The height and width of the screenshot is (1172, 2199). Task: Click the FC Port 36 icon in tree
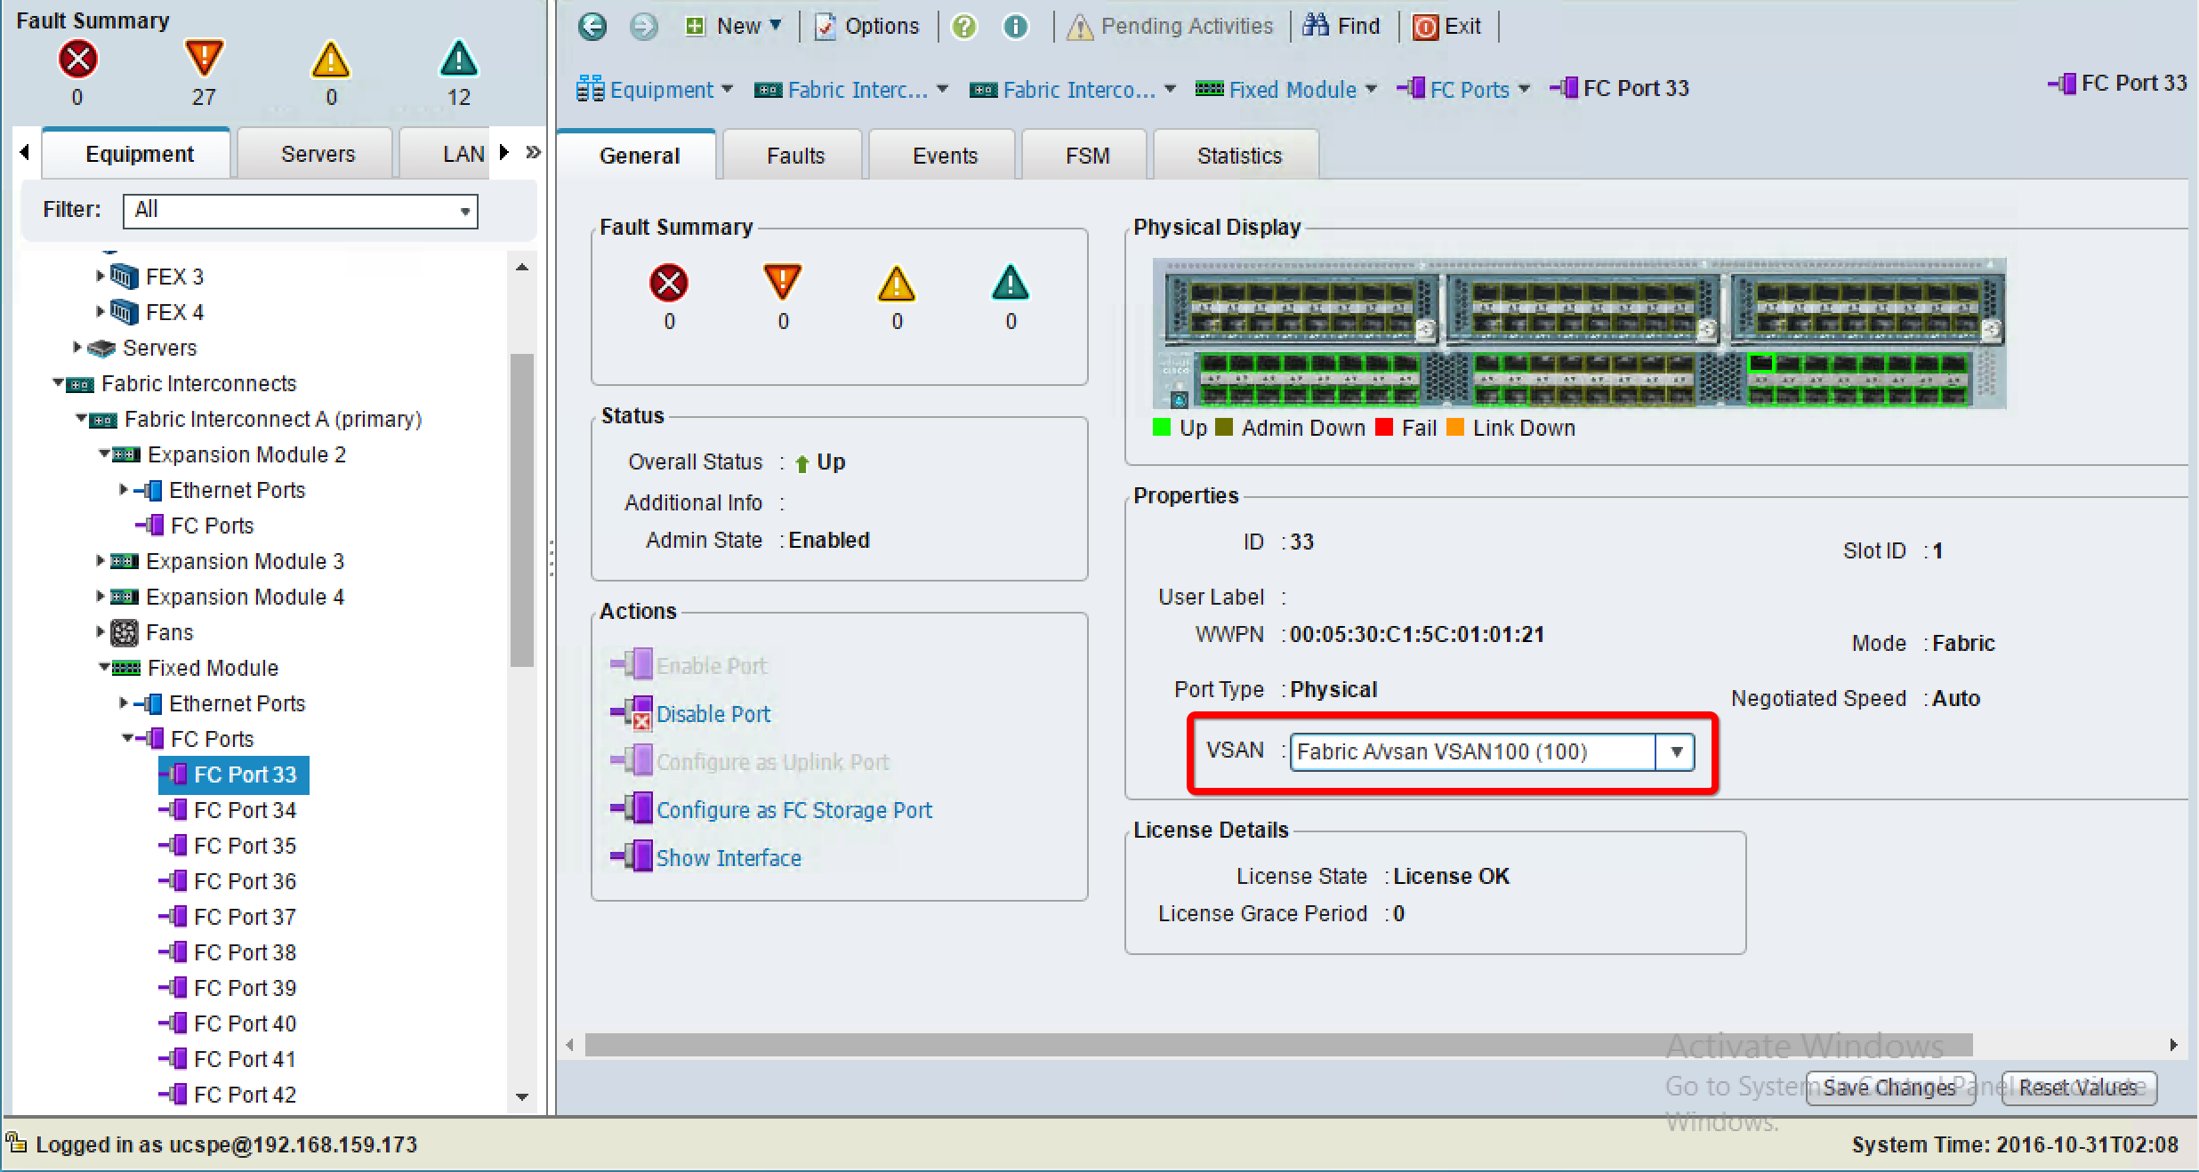pyautogui.click(x=173, y=881)
